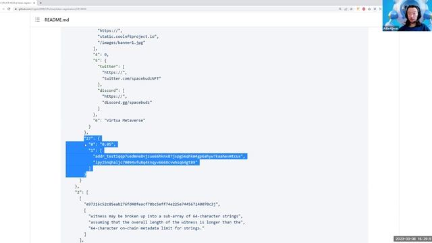
Task: Select the GitHub page browser tab
Action: point(16,3)
